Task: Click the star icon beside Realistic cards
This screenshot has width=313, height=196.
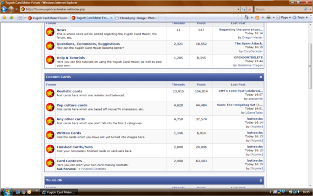Action: (50, 93)
